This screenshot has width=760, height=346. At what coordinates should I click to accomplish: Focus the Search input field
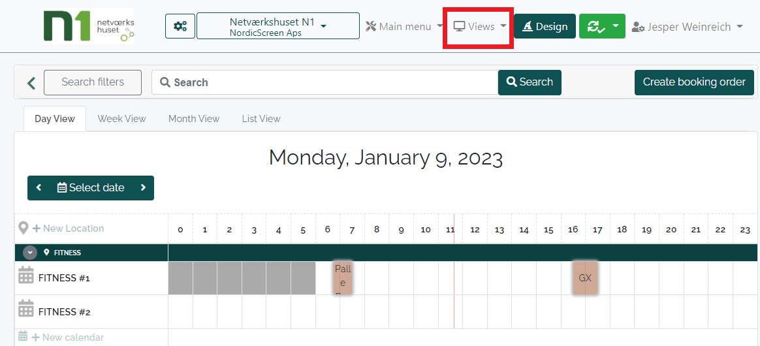tap(325, 82)
